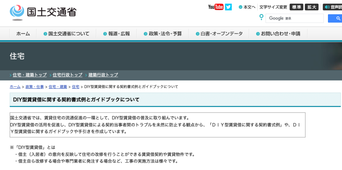
Task: Open 白書・オープンデータ menu
Action: pyautogui.click(x=219, y=34)
